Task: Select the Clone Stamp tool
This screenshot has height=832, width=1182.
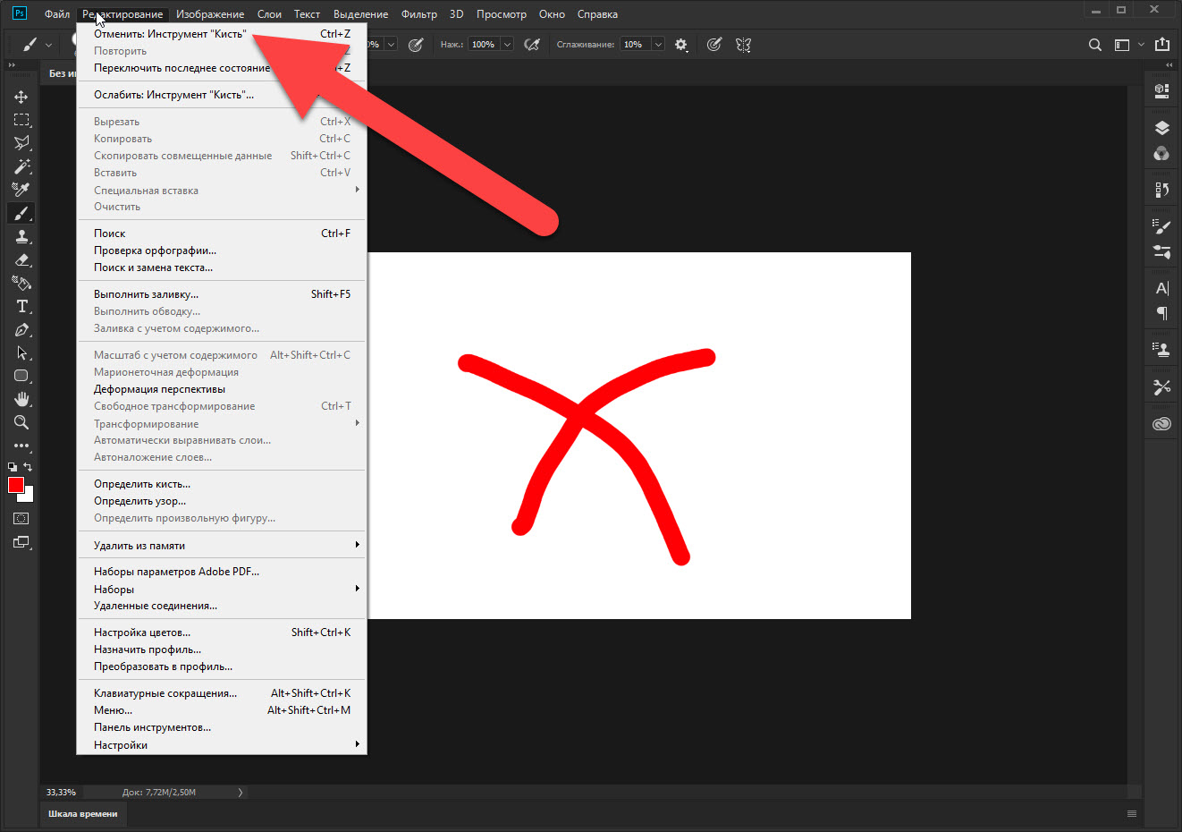Action: (21, 236)
